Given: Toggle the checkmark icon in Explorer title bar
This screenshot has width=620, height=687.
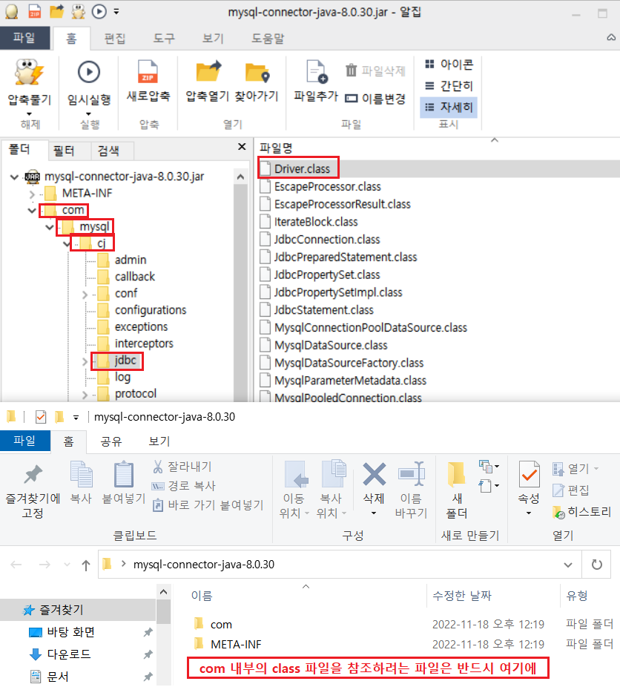Looking at the screenshot, I should [x=41, y=417].
